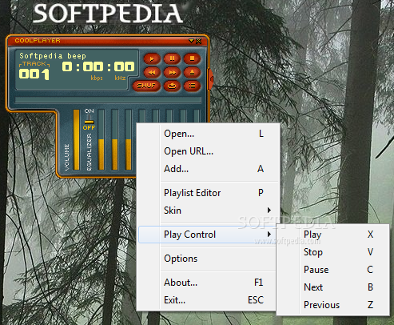Adjust the VOLUME slider bar

coord(77,139)
